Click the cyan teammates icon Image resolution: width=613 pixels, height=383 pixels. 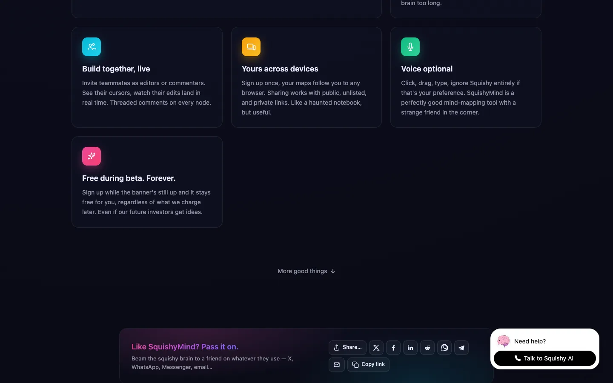tap(92, 47)
